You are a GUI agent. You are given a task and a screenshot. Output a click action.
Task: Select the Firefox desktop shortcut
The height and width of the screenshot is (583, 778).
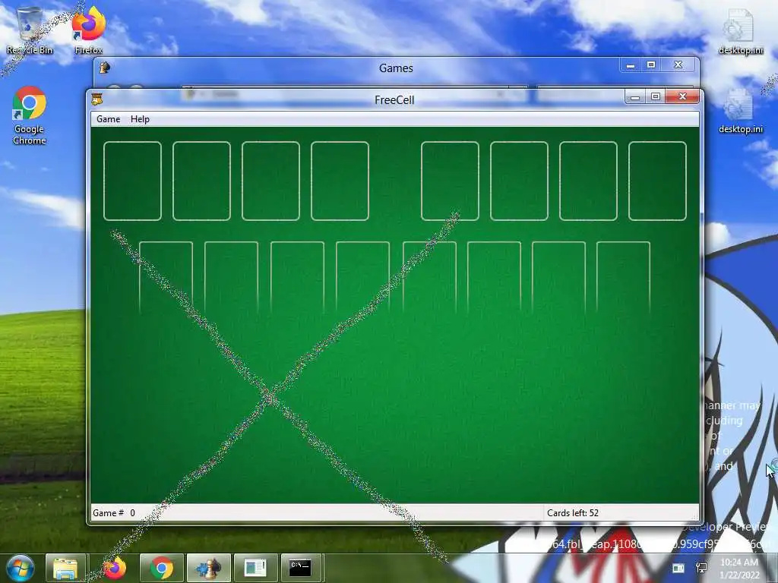point(88,30)
